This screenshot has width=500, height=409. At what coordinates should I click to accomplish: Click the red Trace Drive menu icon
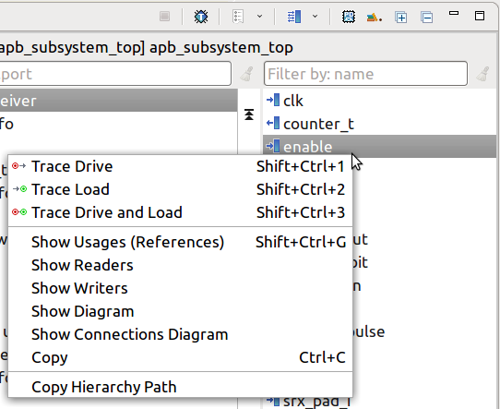pyautogui.click(x=19, y=166)
